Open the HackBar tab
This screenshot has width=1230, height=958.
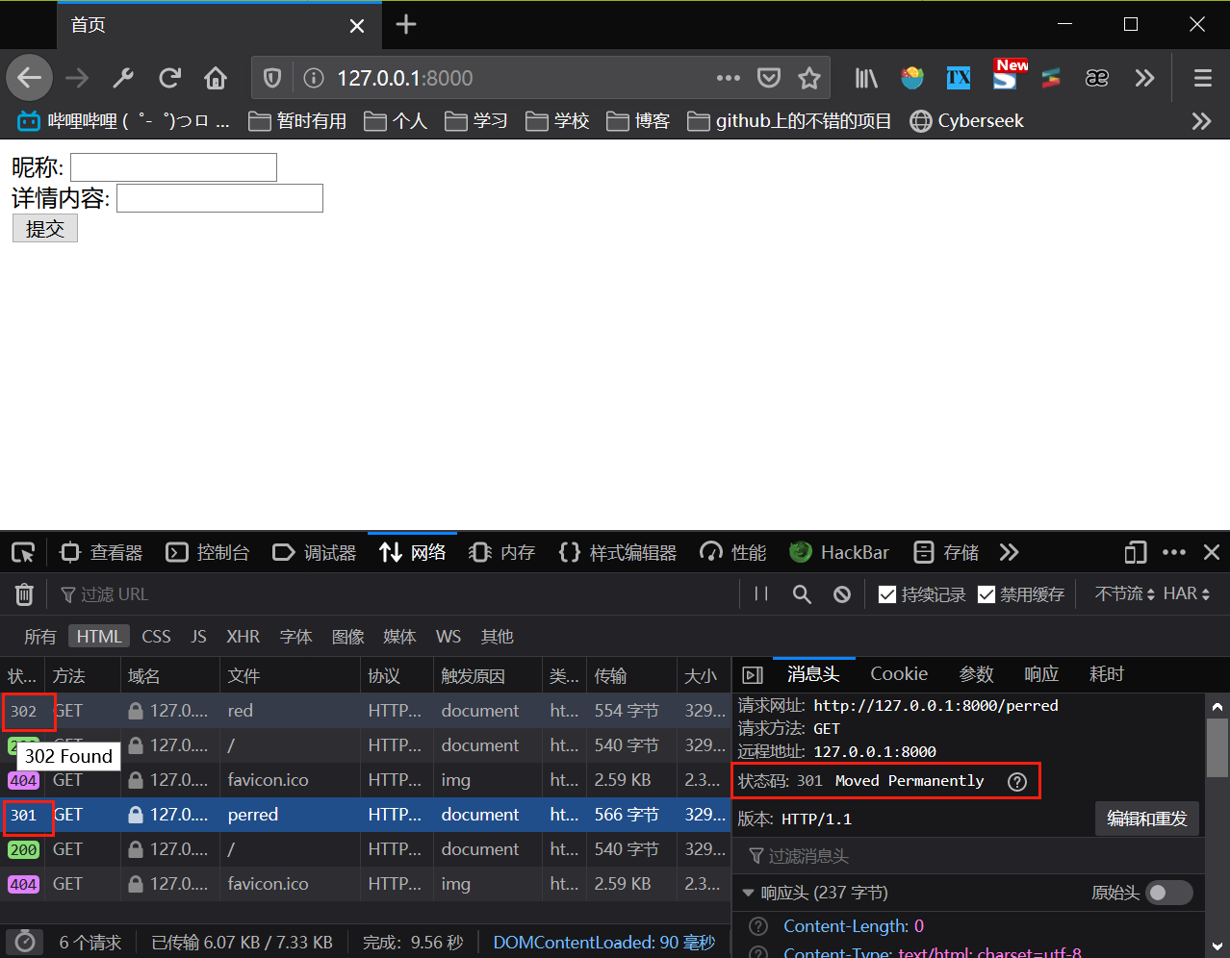tap(839, 552)
